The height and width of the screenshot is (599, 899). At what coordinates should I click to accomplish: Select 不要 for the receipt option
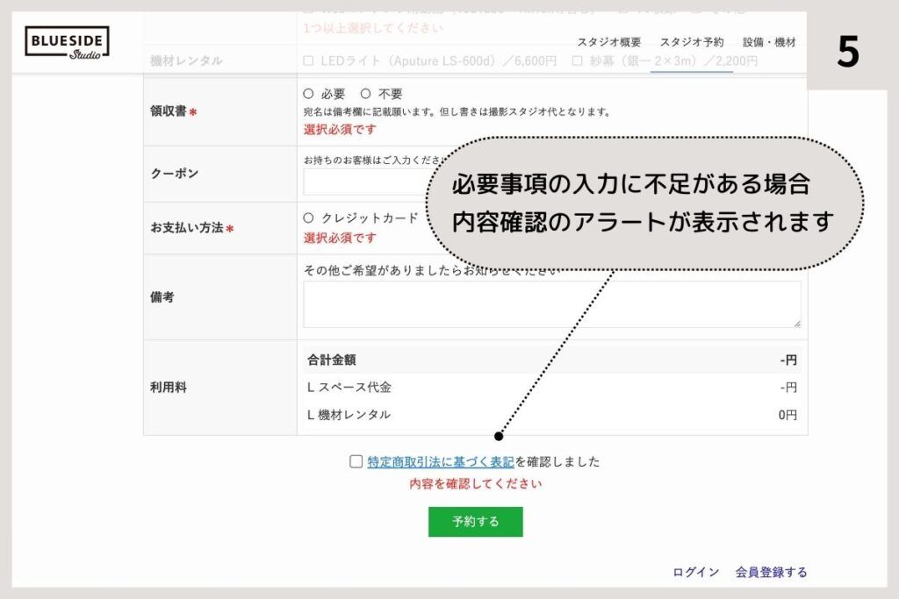click(365, 93)
